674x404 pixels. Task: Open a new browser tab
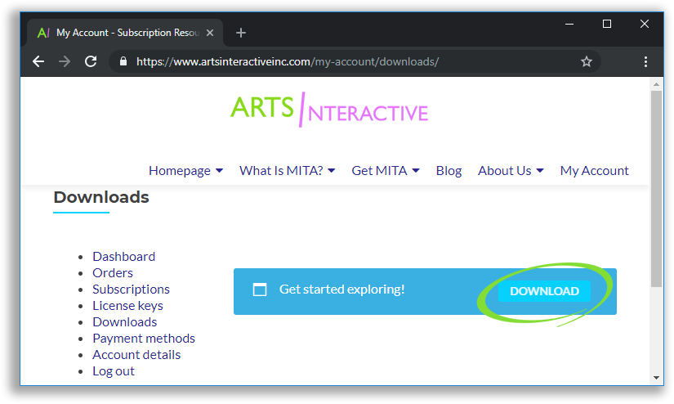241,33
